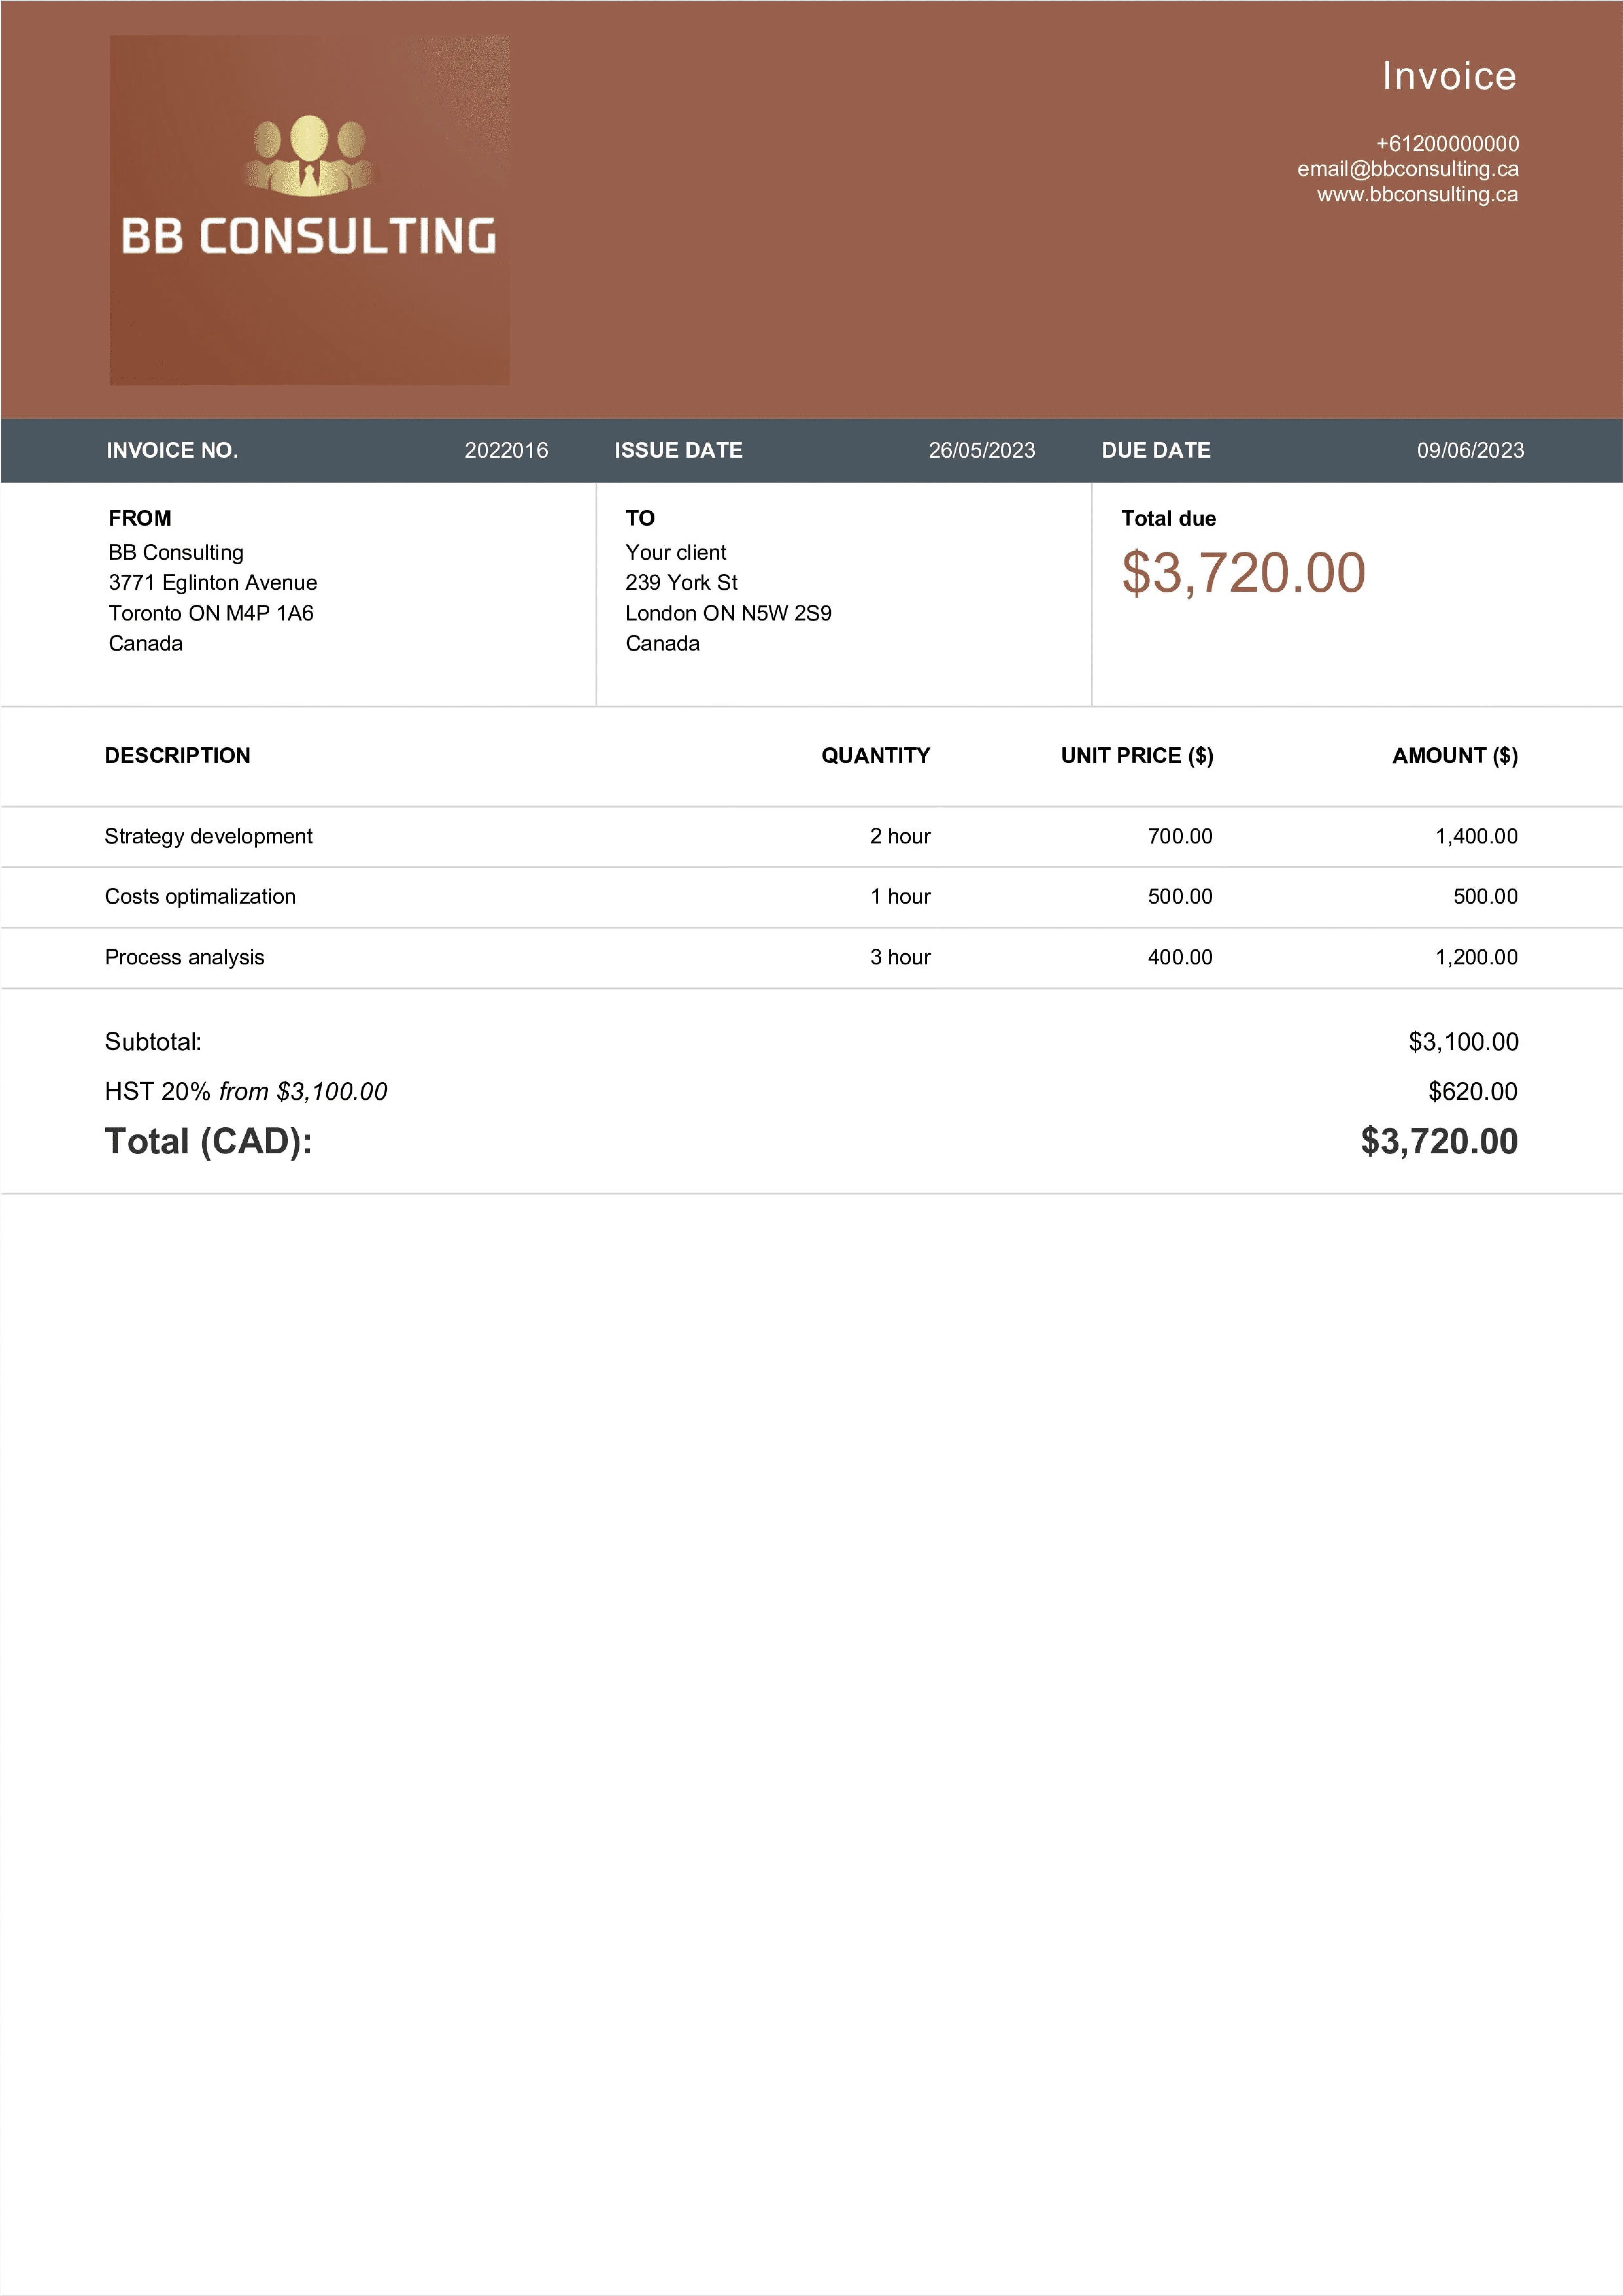This screenshot has height=2296, width=1623.
Task: Click the Process analysis amount 1,200.00
Action: point(1476,957)
